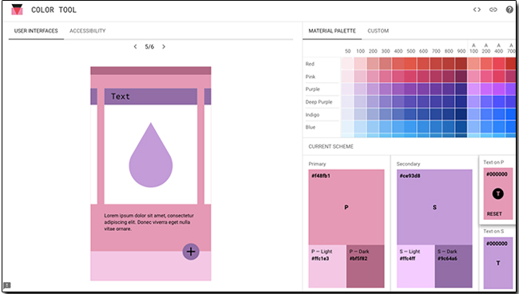
Task: Select the Material Palette tab
Action: click(332, 31)
